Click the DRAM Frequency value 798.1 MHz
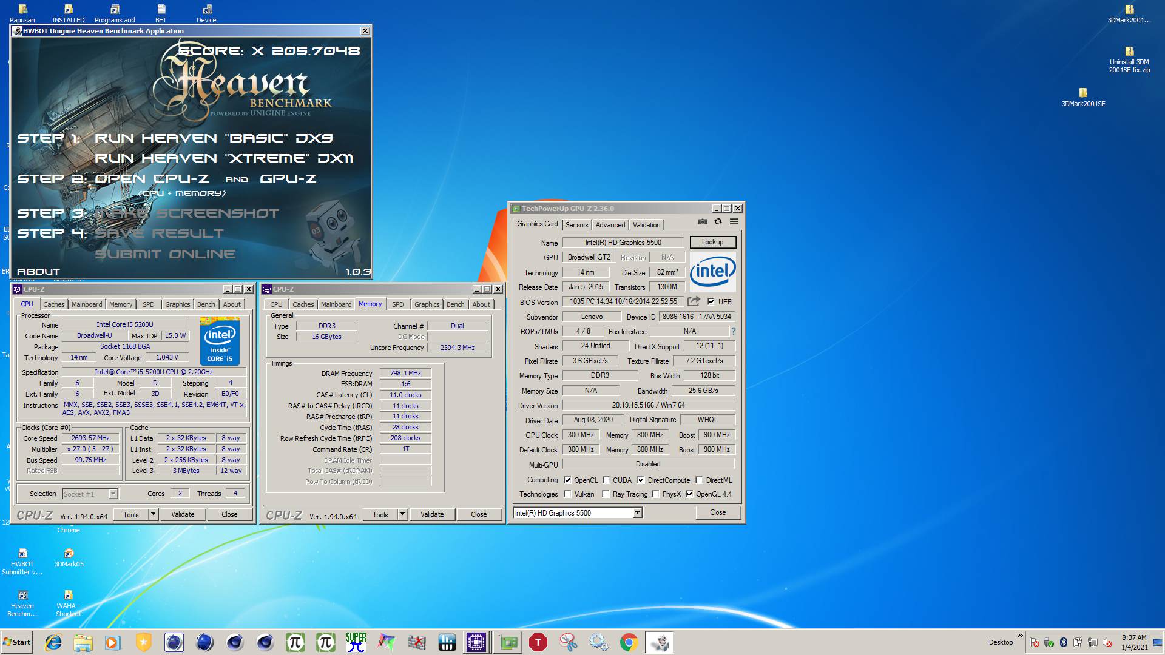The height and width of the screenshot is (655, 1165). coord(405,373)
